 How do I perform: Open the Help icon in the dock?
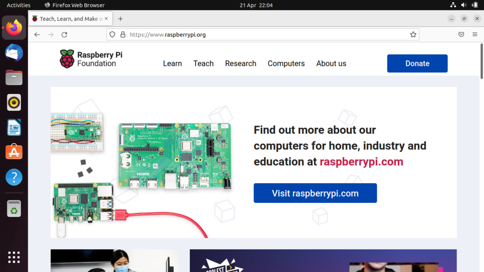point(14,177)
